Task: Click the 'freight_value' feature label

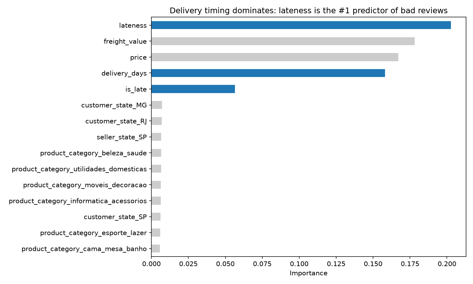Action: coord(125,41)
